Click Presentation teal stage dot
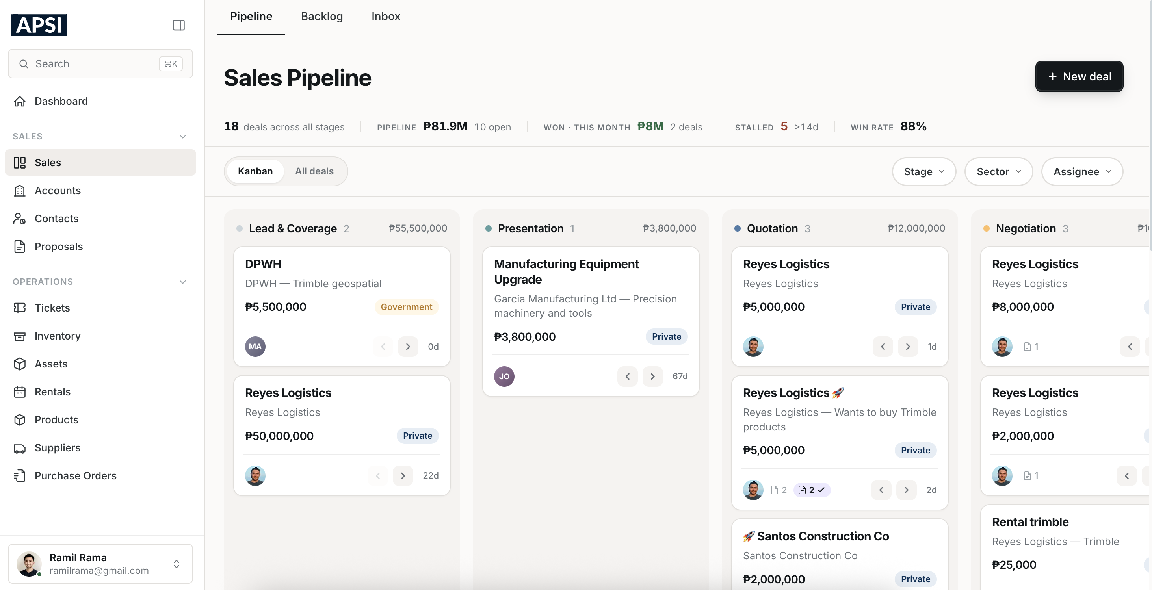This screenshot has height=590, width=1152. pos(489,228)
